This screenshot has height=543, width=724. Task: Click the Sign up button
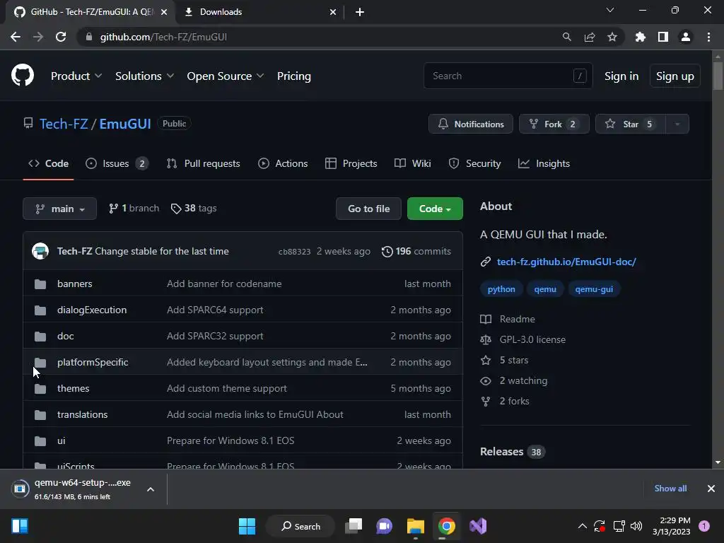pyautogui.click(x=675, y=76)
